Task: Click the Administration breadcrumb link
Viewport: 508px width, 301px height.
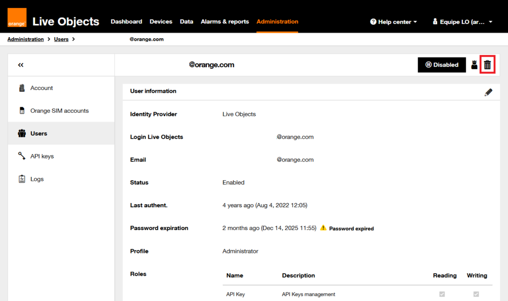Action: [x=25, y=39]
